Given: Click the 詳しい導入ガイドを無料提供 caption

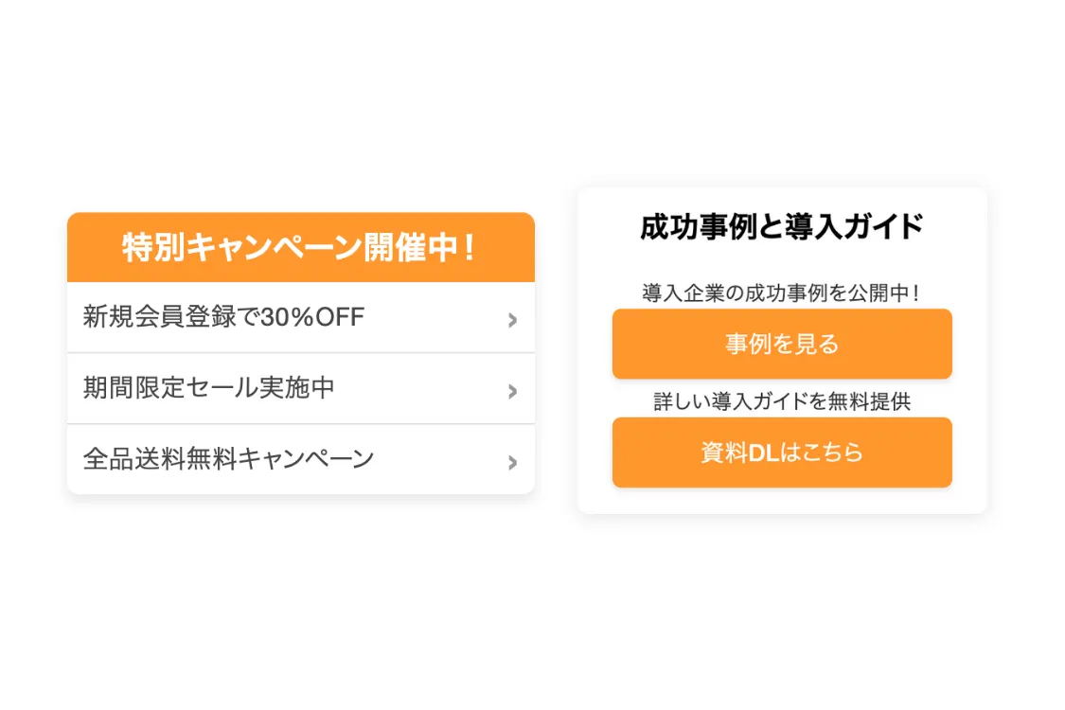Looking at the screenshot, I should click(x=782, y=401).
